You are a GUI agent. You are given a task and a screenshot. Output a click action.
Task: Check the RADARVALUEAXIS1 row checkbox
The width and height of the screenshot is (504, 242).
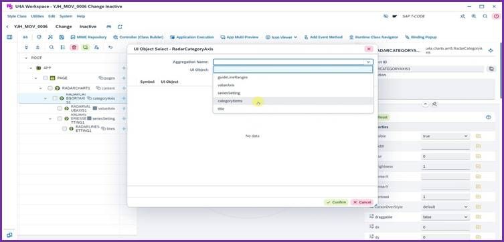pyautogui.click(x=60, y=108)
